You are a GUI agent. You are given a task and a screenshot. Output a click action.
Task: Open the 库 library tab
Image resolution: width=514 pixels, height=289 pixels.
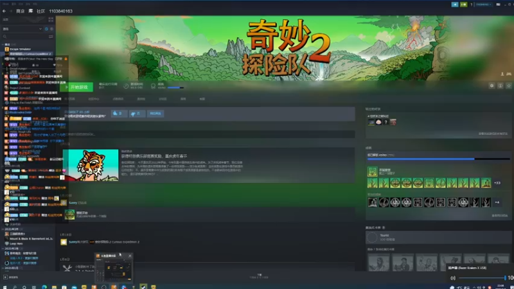[30, 11]
